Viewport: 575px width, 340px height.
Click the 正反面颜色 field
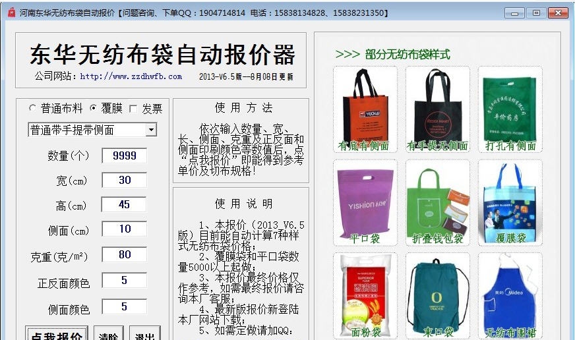pyautogui.click(x=125, y=280)
